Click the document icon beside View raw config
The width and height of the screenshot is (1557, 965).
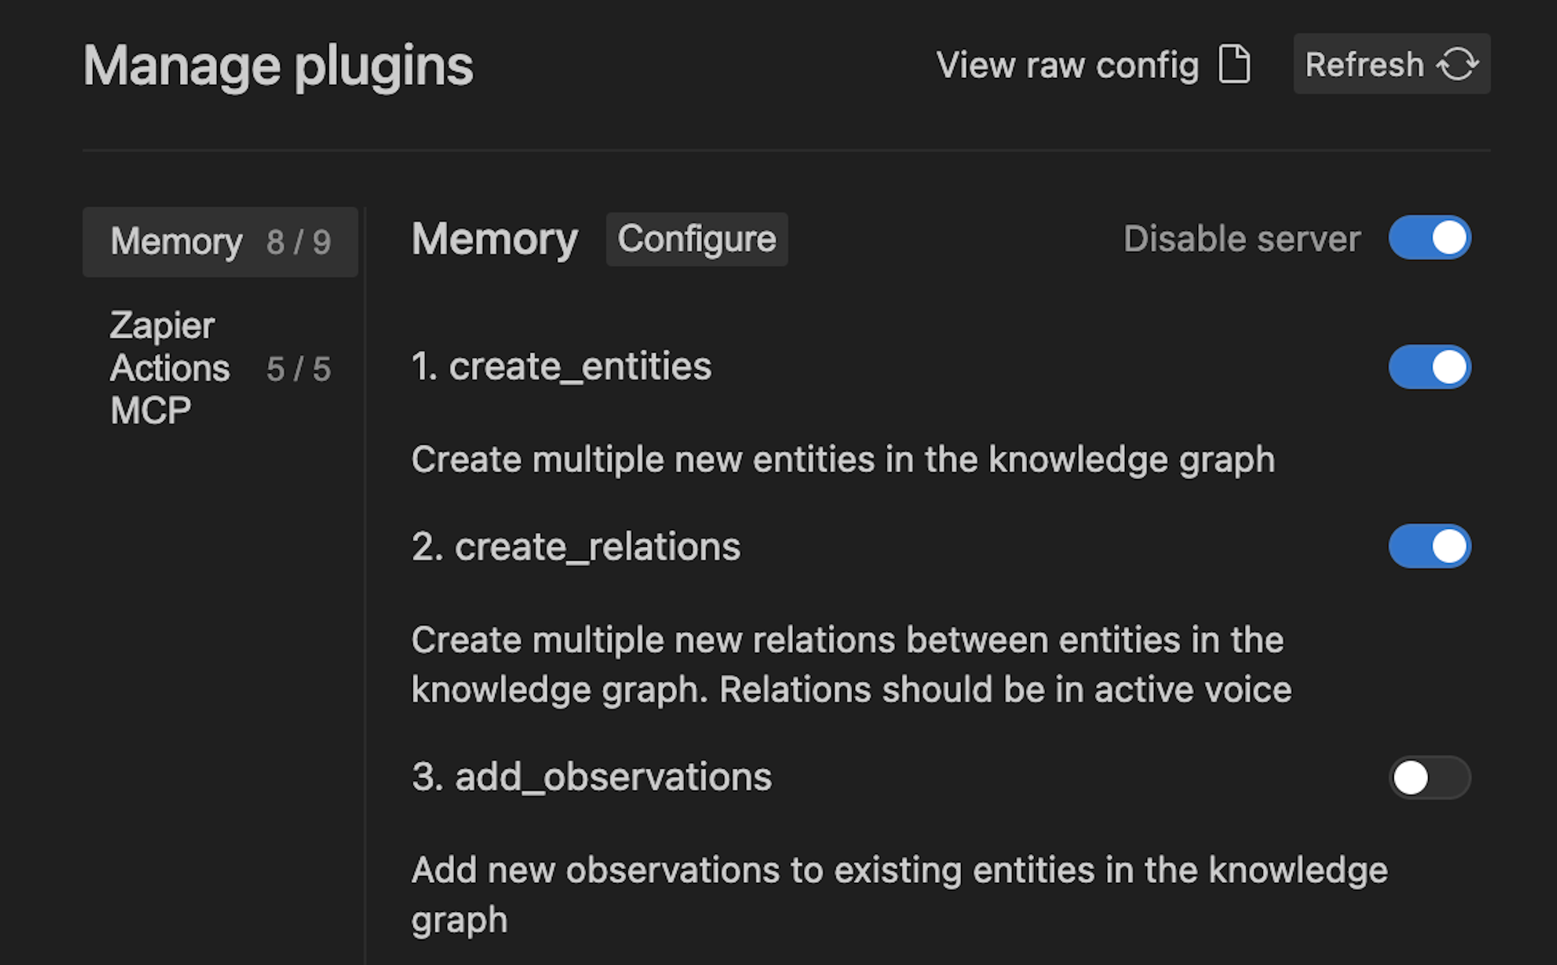click(x=1235, y=64)
